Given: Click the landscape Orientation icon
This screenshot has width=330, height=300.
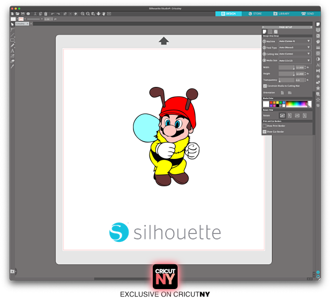Looking at the screenshot, I should point(290,93).
